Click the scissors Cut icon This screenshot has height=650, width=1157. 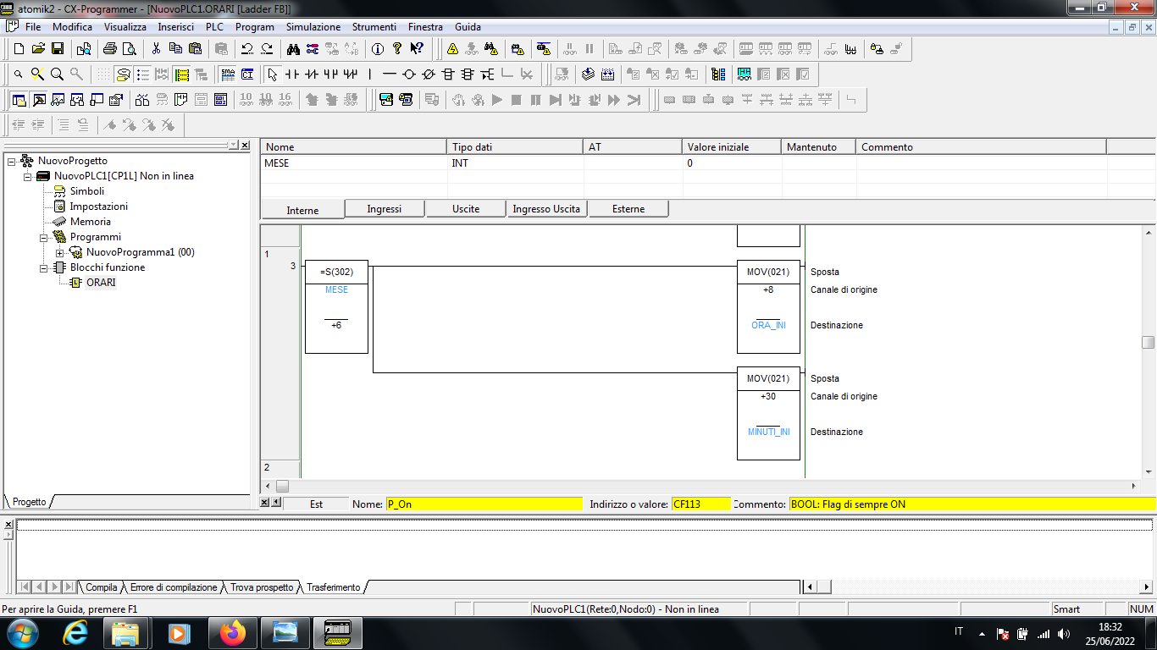[156, 49]
